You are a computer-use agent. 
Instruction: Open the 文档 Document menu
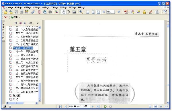tap(36, 7)
